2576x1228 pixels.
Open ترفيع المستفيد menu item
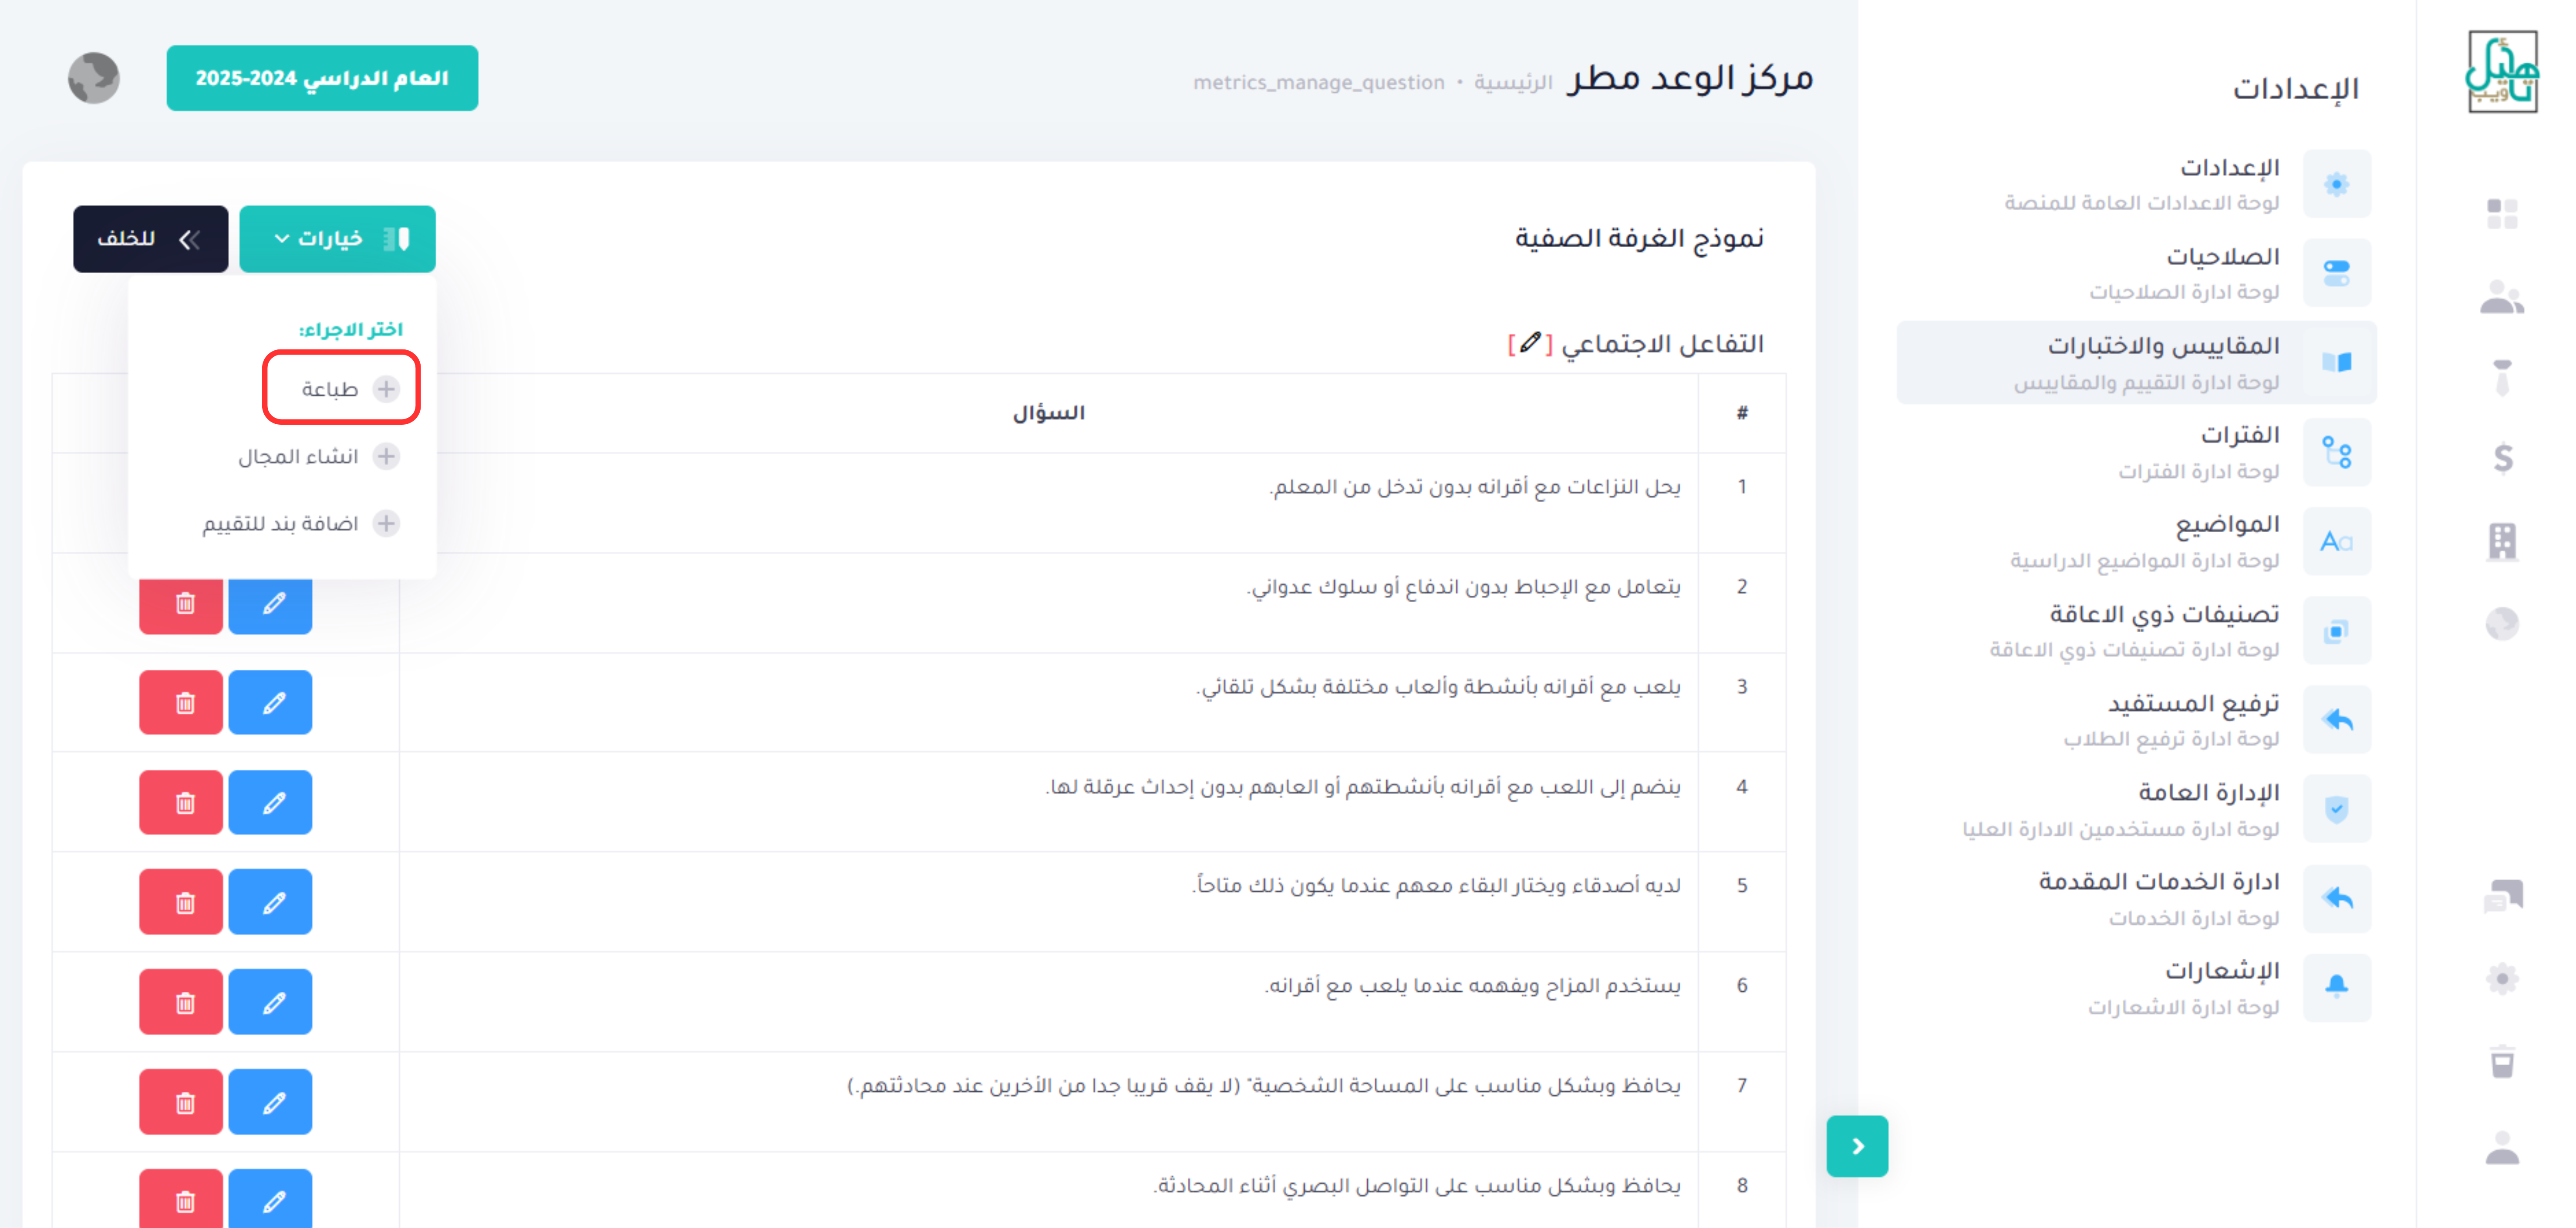pyautogui.click(x=2137, y=719)
